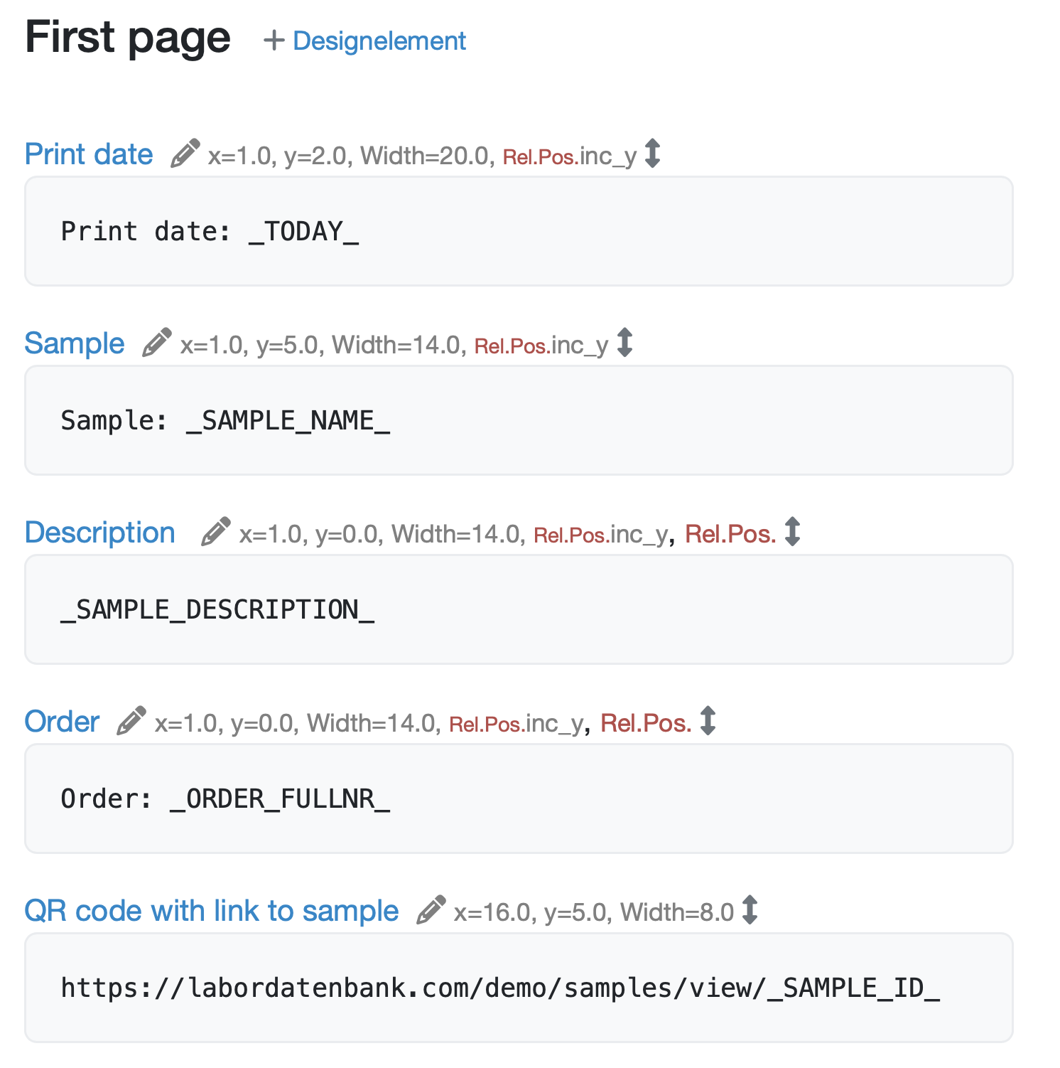Click the pencil edit icon beside Print date
Screen dimensions: 1060x1068
185,154
